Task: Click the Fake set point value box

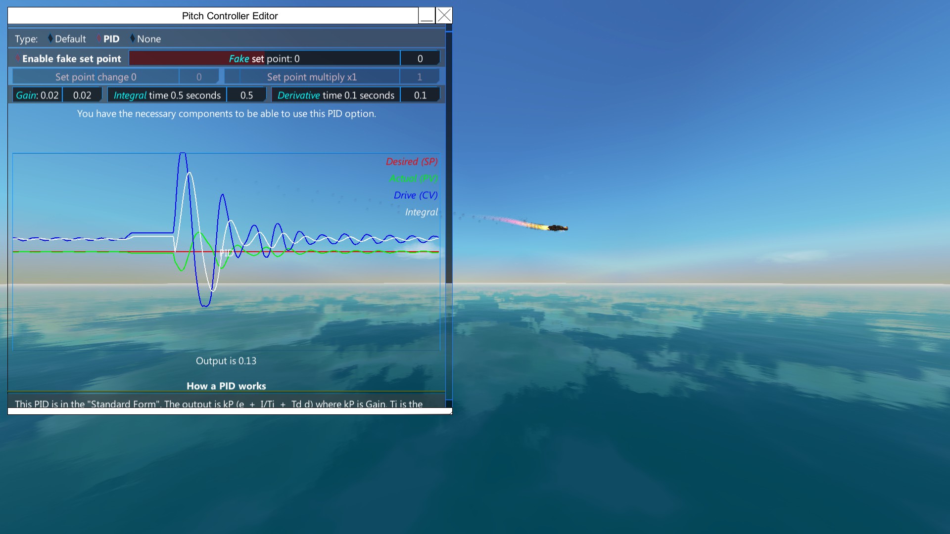Action: click(420, 59)
